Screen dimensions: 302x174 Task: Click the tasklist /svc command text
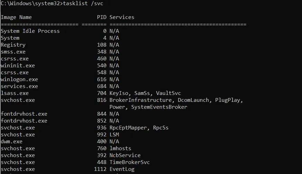click(83, 3)
